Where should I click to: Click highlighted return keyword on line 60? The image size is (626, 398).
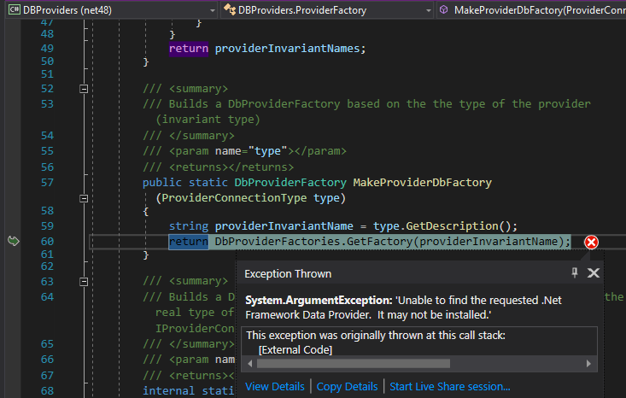(x=189, y=242)
